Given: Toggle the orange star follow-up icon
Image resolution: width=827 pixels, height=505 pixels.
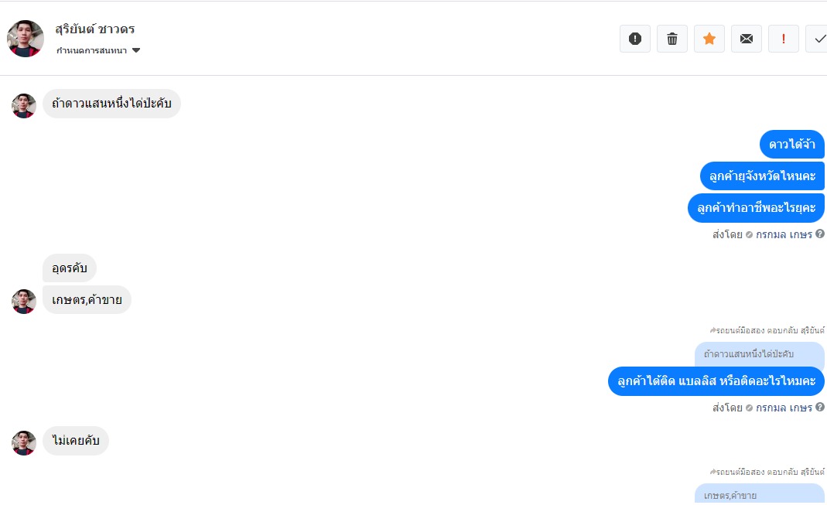Looking at the screenshot, I should click(x=709, y=39).
